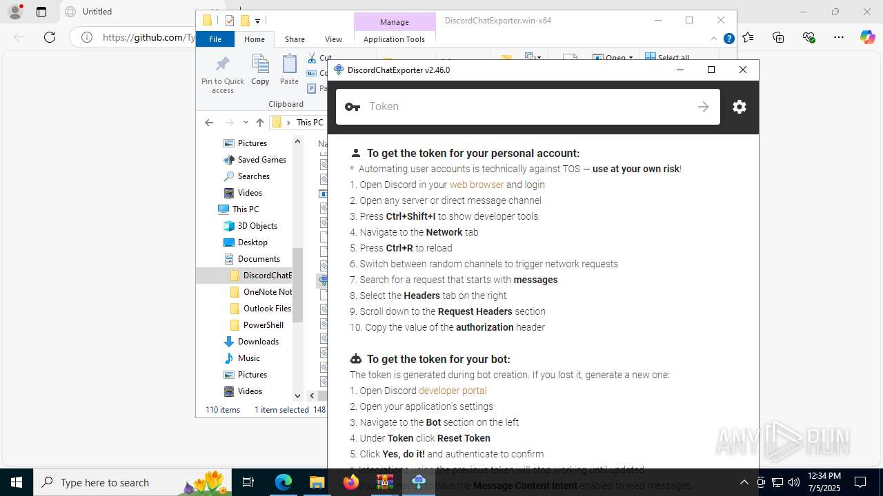Screen dimensions: 883x496
Task: Open Edge Settings and more menu
Action: (838, 37)
